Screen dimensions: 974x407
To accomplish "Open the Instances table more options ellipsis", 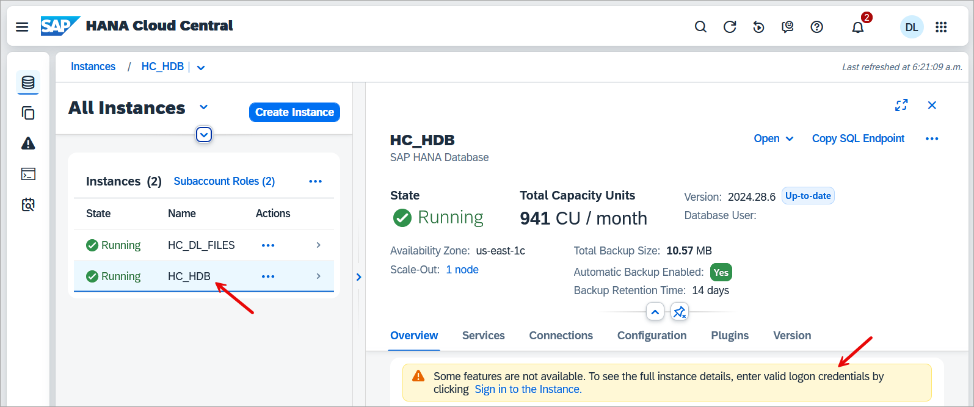I will click(315, 181).
